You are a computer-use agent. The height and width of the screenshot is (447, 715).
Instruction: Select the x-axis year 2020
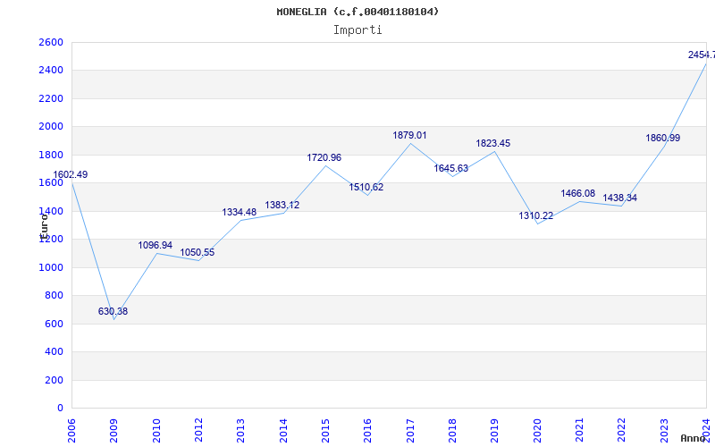click(x=537, y=430)
